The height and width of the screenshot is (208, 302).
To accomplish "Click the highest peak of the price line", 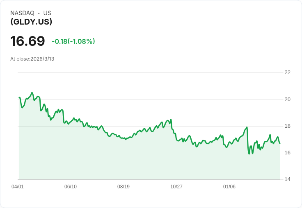I will pos(32,93).
